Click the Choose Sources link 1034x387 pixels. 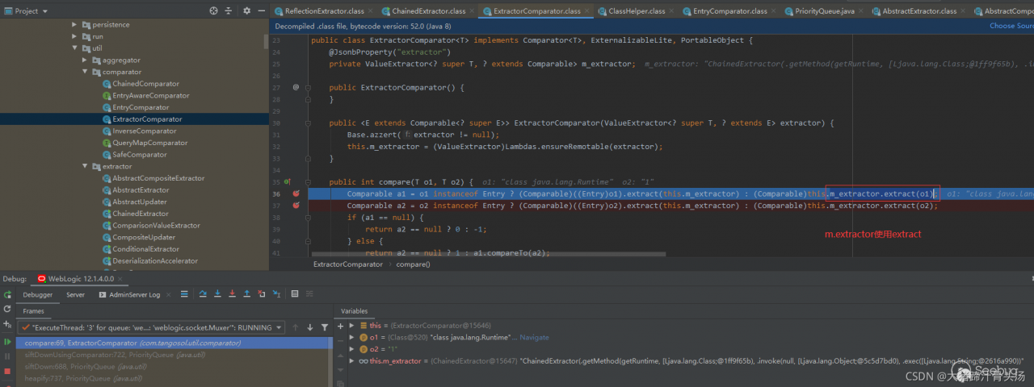click(1011, 26)
